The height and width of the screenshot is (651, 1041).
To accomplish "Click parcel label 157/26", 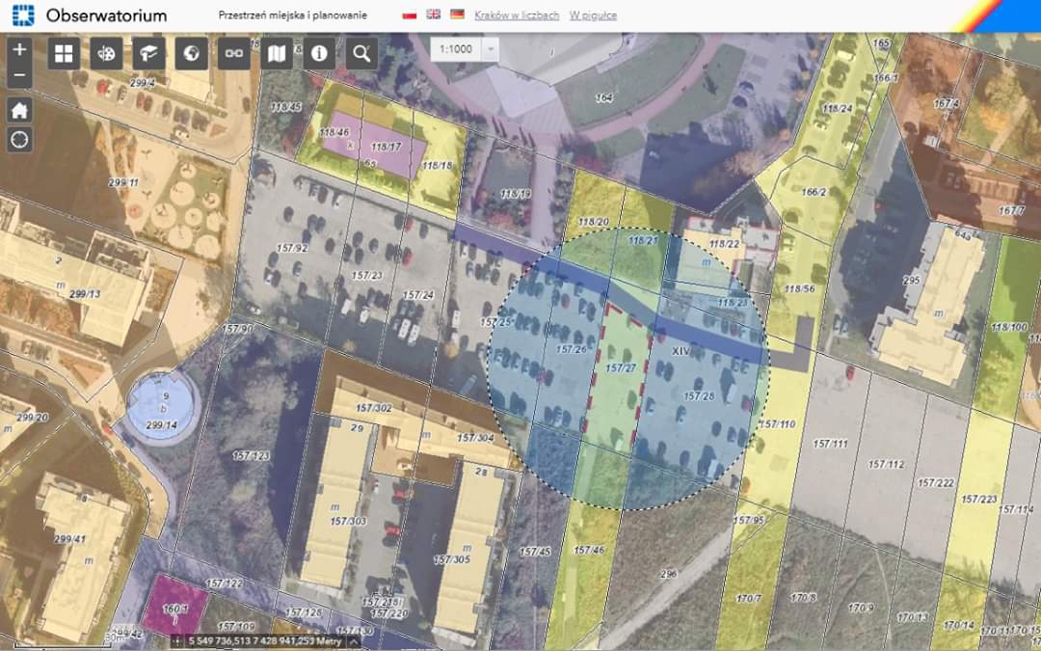I will [x=572, y=349].
